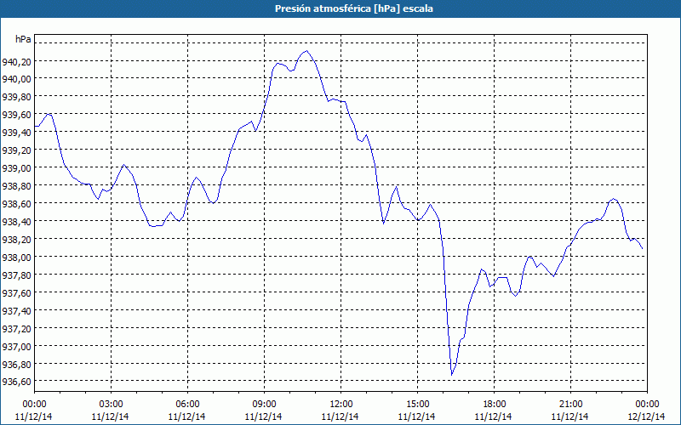Click the 936,60 lowest axis label

[x=16, y=382]
